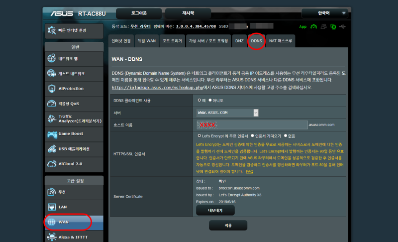Open the Wireless settings icon

coord(52,192)
